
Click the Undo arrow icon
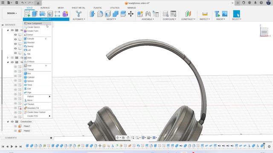click(x=23, y=3)
